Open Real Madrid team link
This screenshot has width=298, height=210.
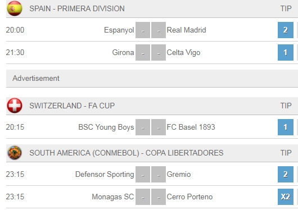tap(186, 30)
